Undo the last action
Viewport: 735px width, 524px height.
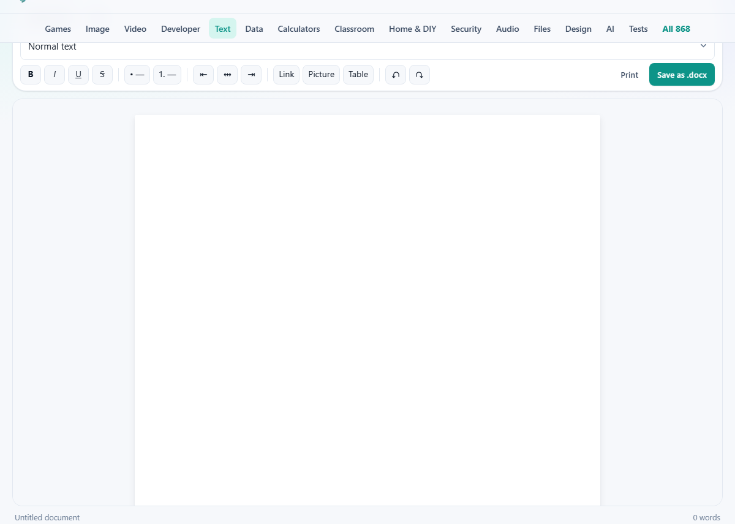(x=396, y=75)
